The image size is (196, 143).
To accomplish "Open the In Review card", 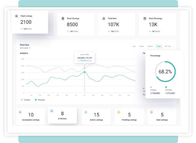I will tap(62, 115).
